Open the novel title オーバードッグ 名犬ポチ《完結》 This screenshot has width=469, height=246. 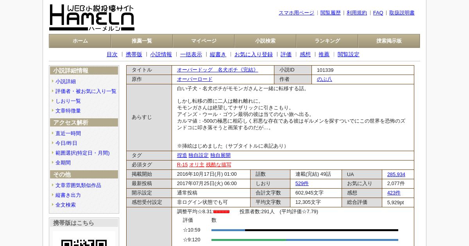(217, 70)
